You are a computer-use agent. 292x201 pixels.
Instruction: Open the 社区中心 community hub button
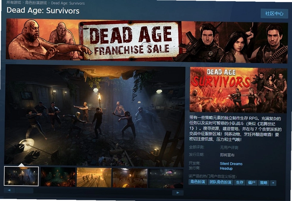pyautogui.click(x=274, y=13)
